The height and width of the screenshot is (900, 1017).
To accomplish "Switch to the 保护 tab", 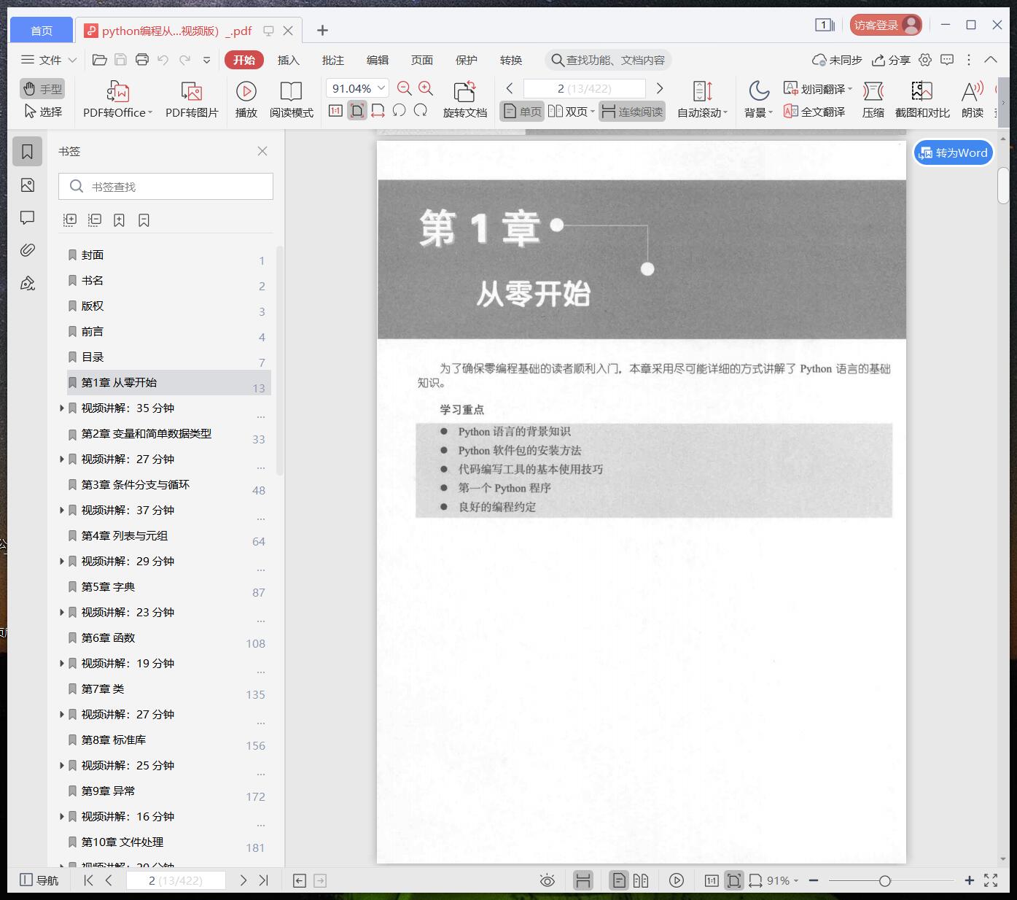I will click(467, 60).
